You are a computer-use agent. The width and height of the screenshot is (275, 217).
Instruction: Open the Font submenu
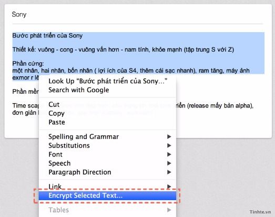point(107,154)
